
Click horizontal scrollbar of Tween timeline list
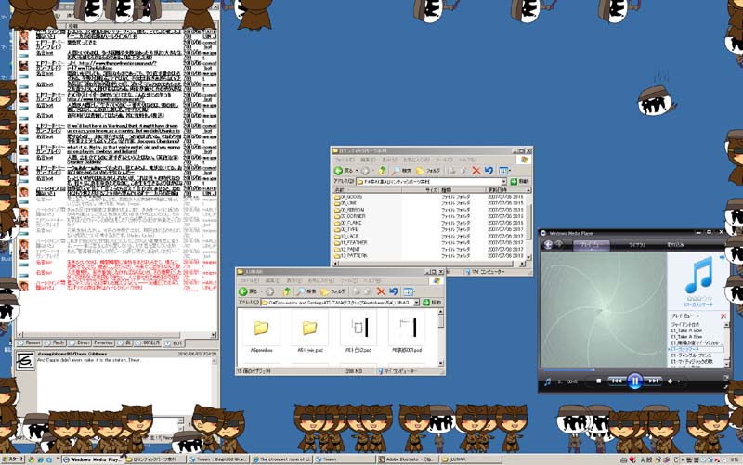(117, 335)
